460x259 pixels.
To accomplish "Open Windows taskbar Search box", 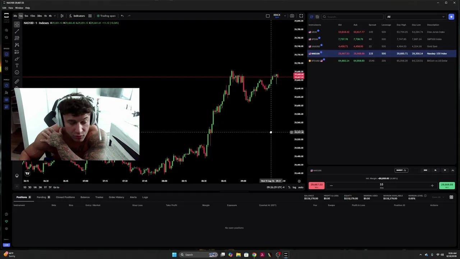I will [199, 255].
